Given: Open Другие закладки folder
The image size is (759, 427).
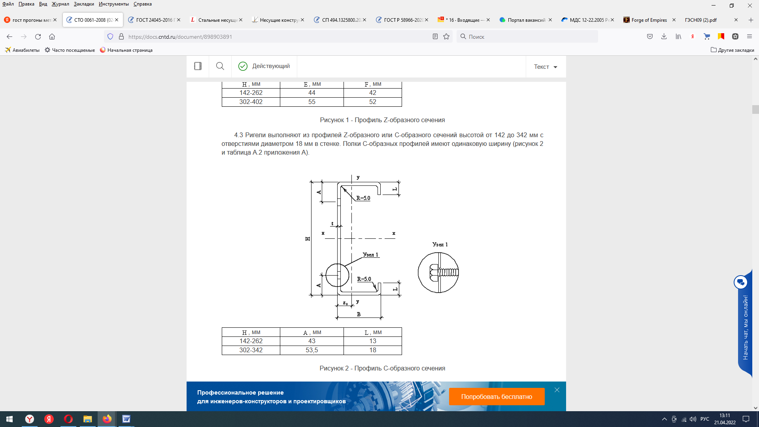Looking at the screenshot, I should [x=733, y=50].
